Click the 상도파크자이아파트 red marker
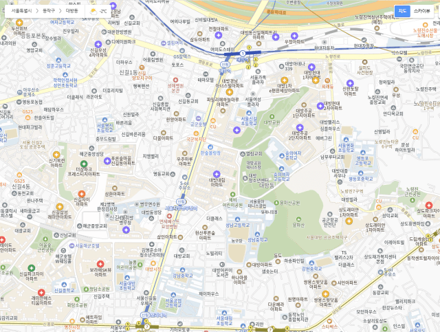This screenshot has height=332, width=440. (x=428, y=205)
